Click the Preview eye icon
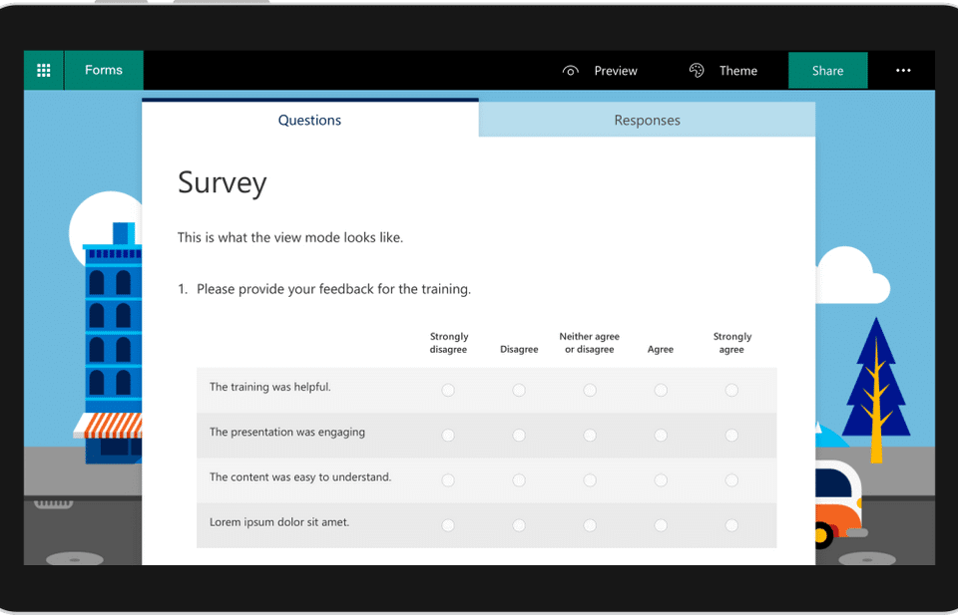 click(x=571, y=71)
